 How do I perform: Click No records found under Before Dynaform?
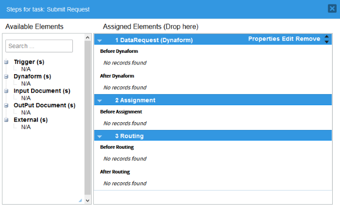tap(125, 63)
